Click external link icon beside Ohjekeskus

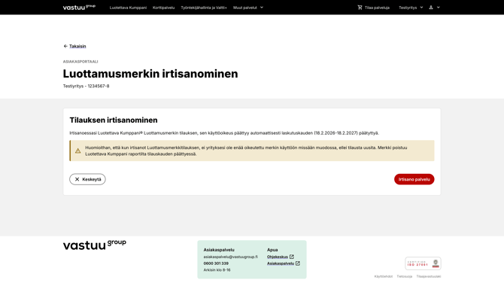point(292,257)
